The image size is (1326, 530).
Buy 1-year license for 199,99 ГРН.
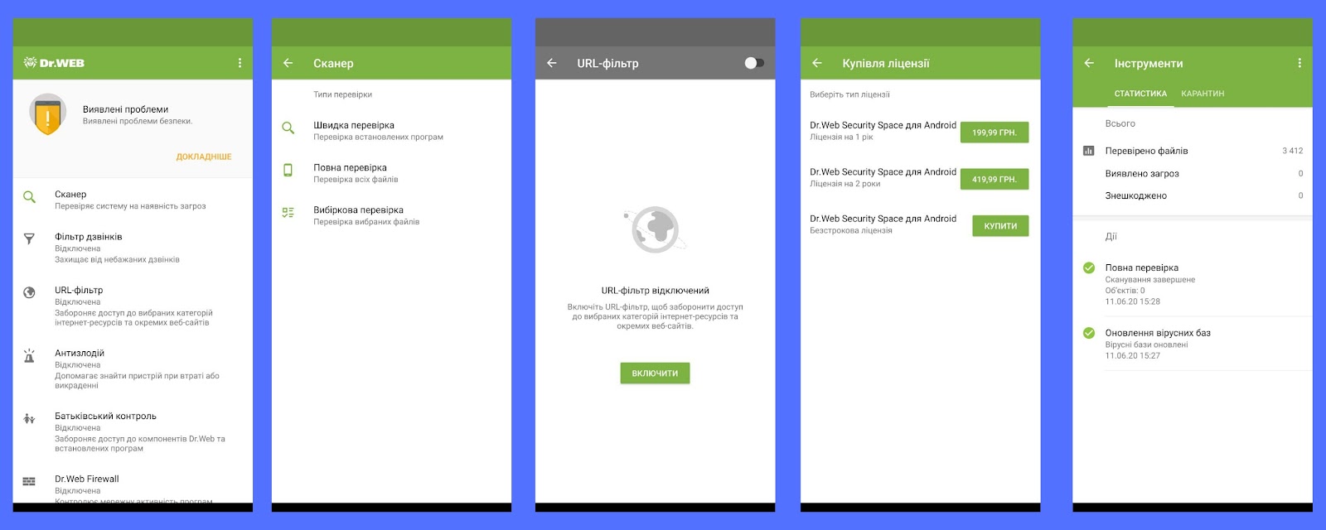[994, 132]
